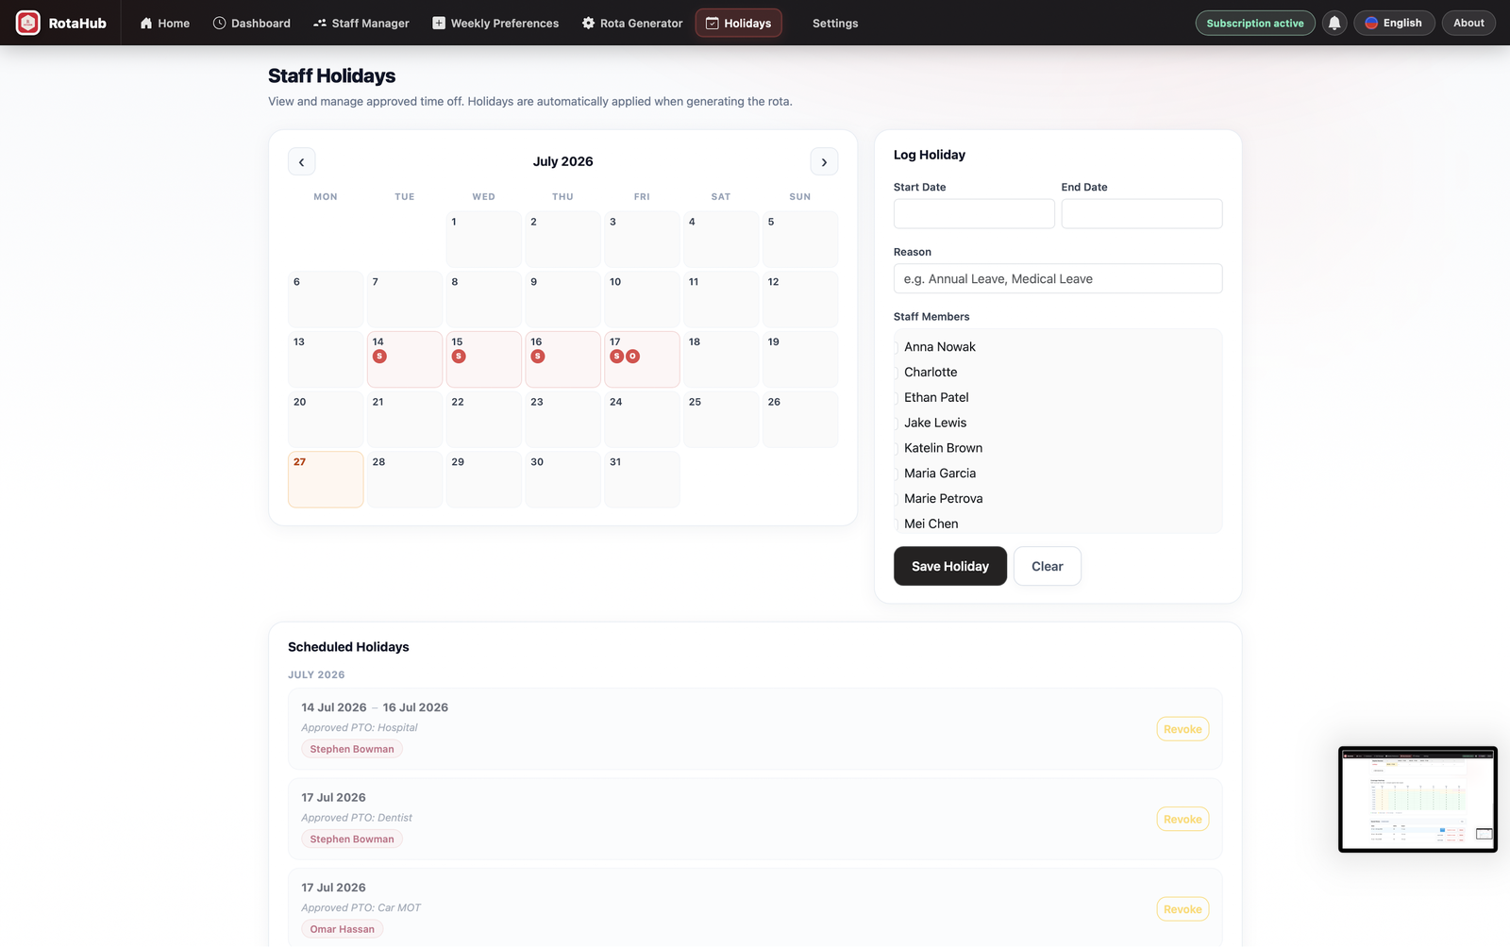
Task: Select Charlotte in staff members
Action: (930, 373)
